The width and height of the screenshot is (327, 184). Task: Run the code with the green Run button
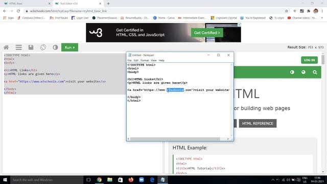coord(69,48)
